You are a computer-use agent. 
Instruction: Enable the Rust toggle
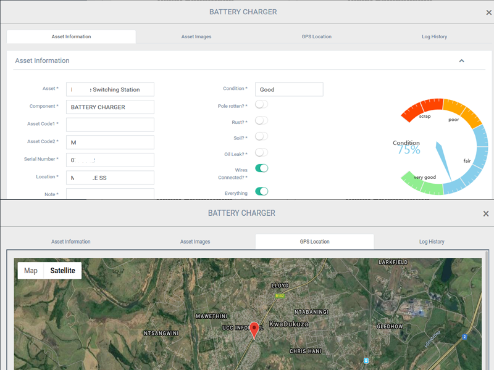click(x=262, y=121)
